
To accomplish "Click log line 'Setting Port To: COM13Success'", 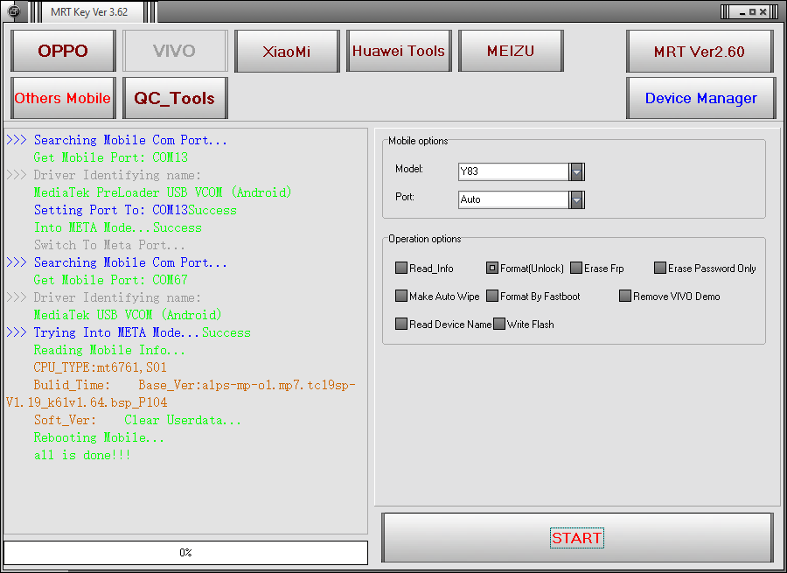I will (136, 210).
